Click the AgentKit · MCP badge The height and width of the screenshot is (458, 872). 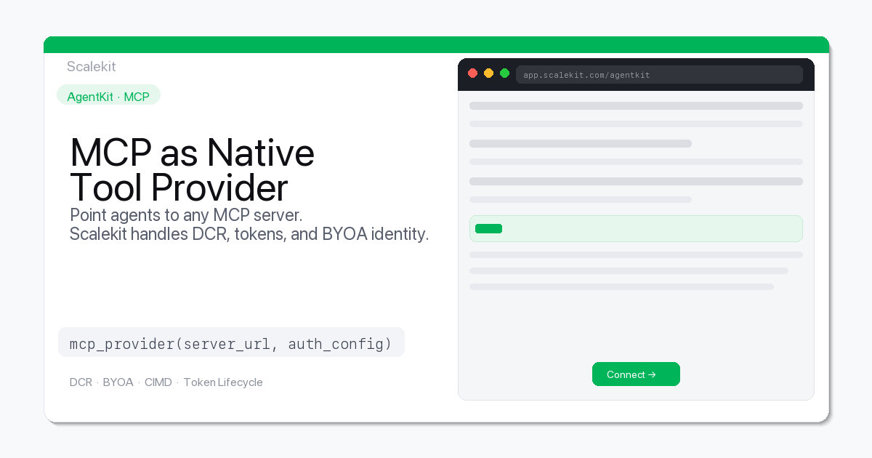coord(108,95)
